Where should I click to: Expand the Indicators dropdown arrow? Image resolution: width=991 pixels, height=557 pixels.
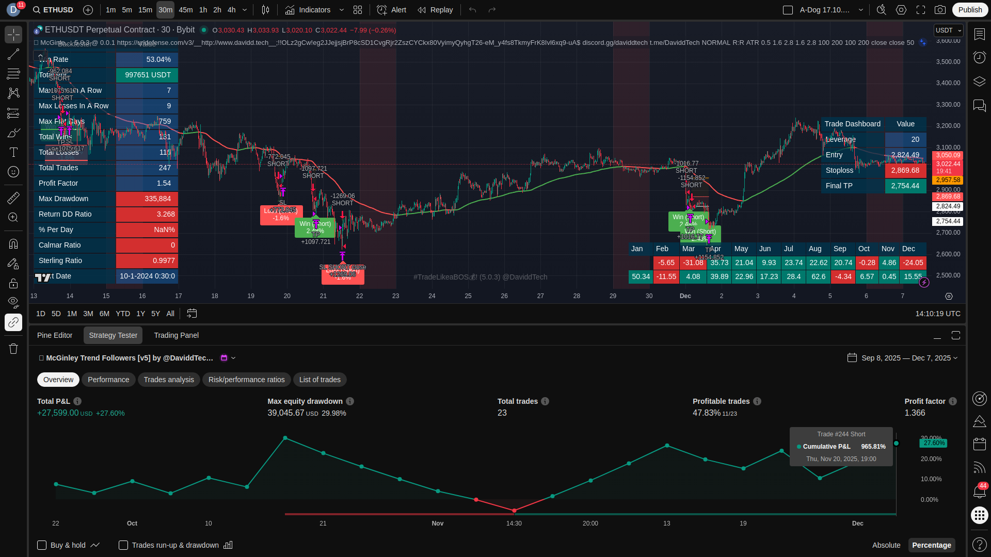click(342, 10)
